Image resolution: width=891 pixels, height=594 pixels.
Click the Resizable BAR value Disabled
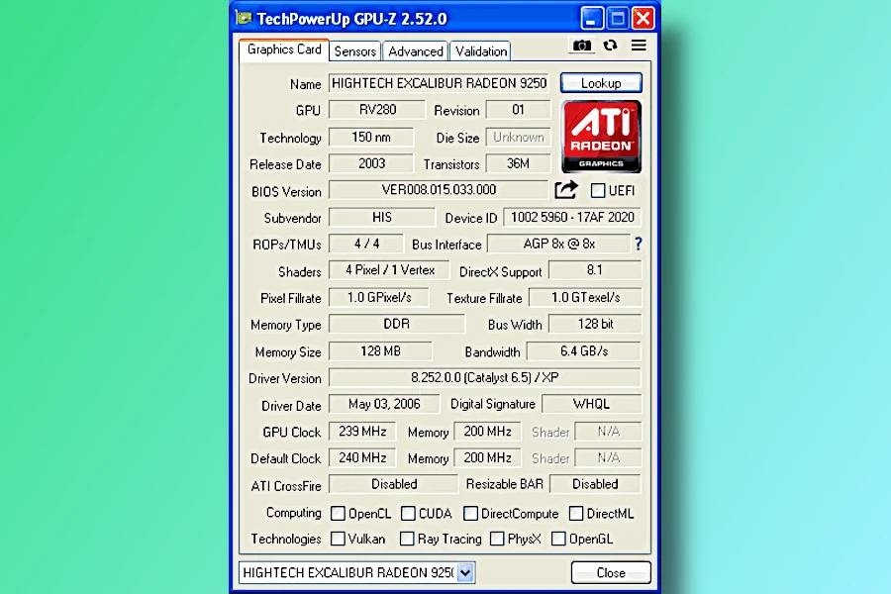595,484
